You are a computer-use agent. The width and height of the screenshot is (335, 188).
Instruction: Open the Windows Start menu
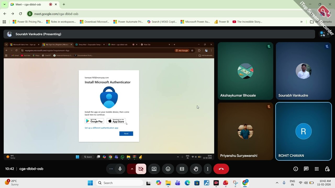click(90, 183)
